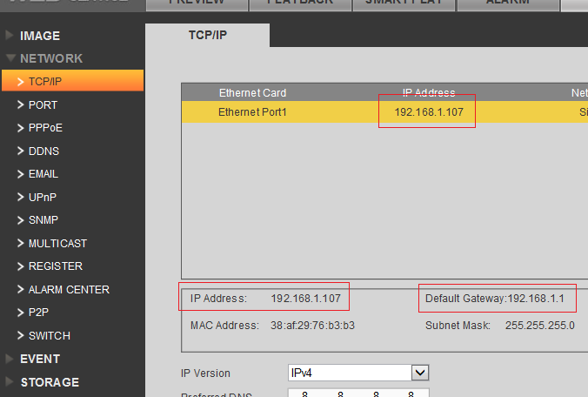Expand the IMAGE section in sidebar
The height and width of the screenshot is (397, 588).
pos(40,36)
